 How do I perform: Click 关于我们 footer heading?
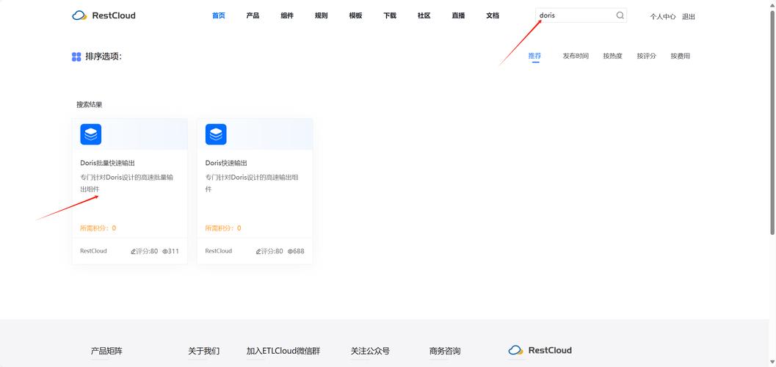(x=204, y=351)
